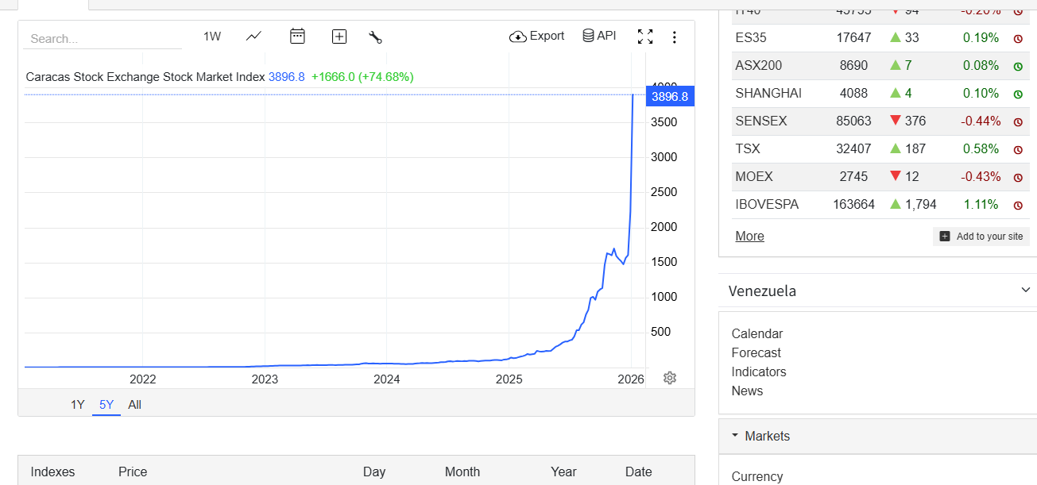Screen dimensions: 1037x485
Task: Click the line chart type icon
Action: point(253,37)
